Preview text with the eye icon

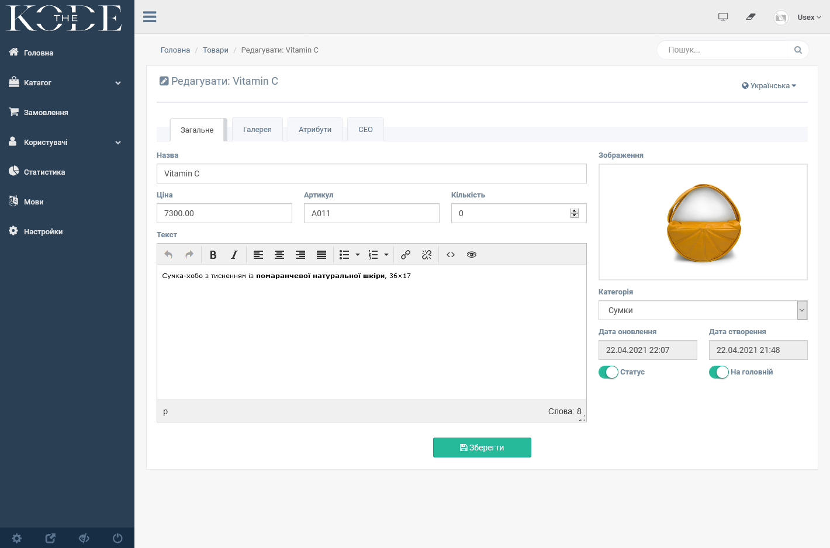(x=472, y=255)
